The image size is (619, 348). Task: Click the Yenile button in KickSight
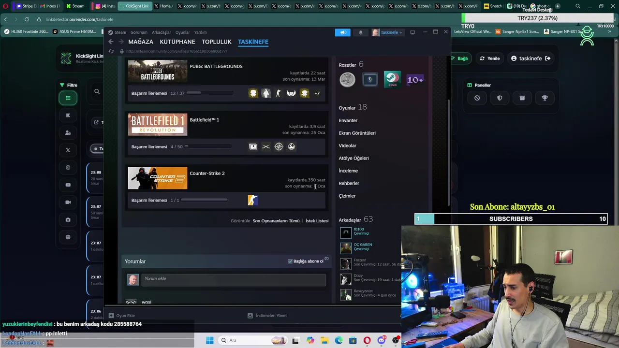pyautogui.click(x=489, y=58)
